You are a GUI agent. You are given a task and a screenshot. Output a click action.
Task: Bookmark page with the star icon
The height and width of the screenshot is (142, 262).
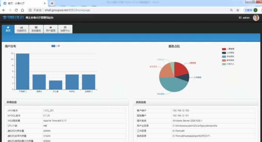click(237, 10)
